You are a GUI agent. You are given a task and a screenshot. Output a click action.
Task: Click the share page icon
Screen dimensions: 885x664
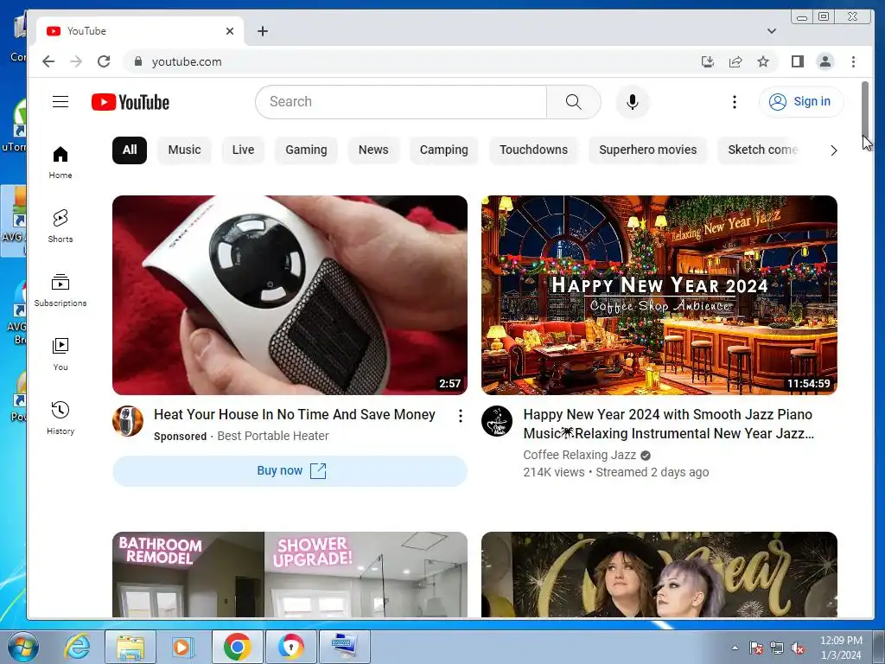coord(735,61)
